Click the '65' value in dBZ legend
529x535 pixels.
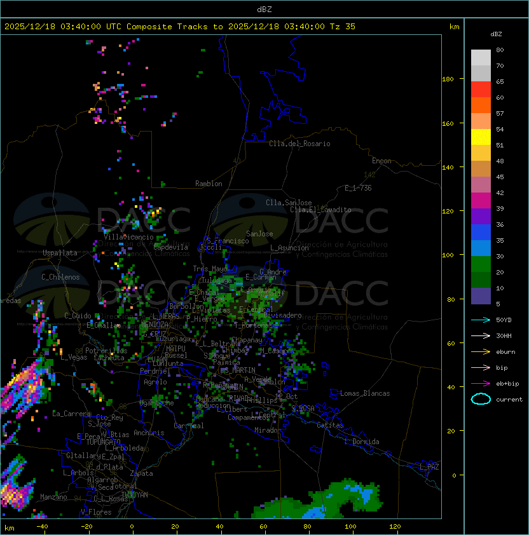pos(500,81)
